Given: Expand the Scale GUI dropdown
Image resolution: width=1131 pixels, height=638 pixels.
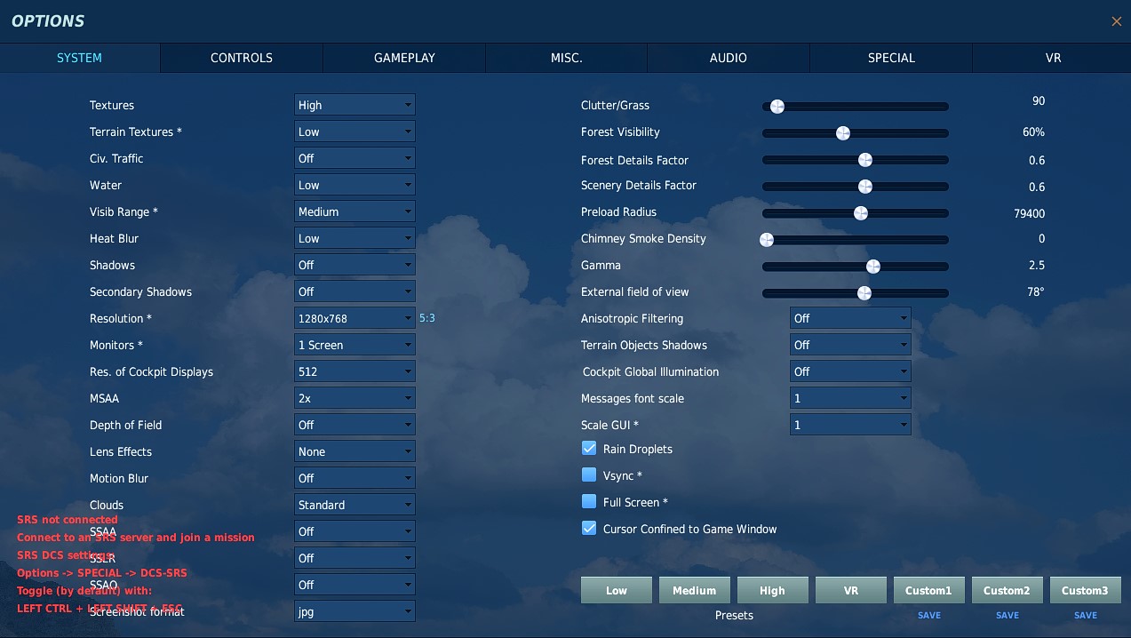Looking at the screenshot, I should 850,425.
